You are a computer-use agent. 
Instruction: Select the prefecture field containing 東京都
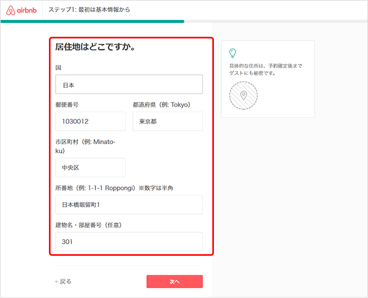click(x=167, y=121)
